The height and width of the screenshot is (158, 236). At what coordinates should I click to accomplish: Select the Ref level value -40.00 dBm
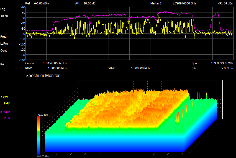coord(41,3)
